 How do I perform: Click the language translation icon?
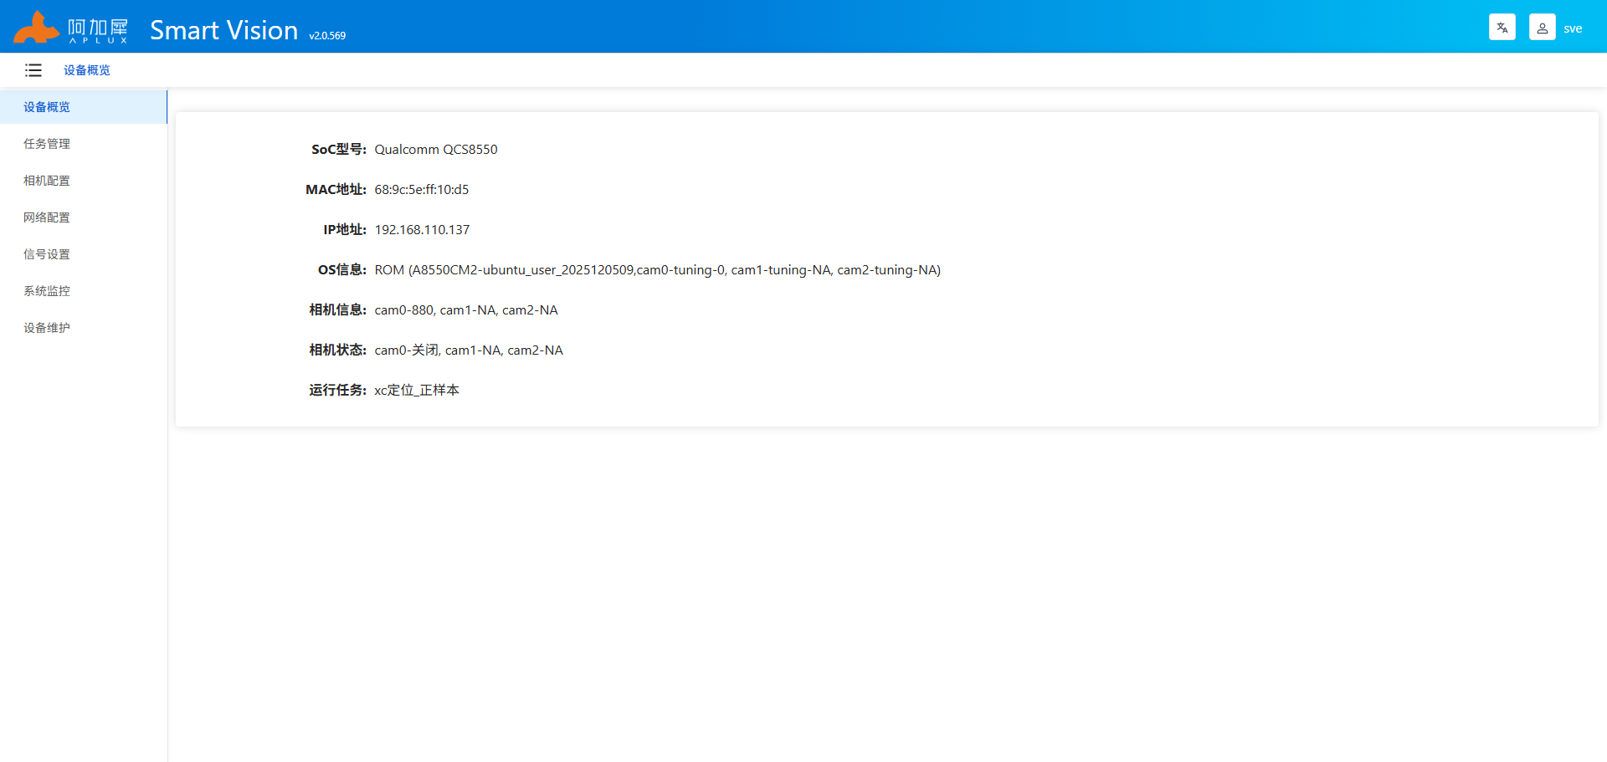1502,28
